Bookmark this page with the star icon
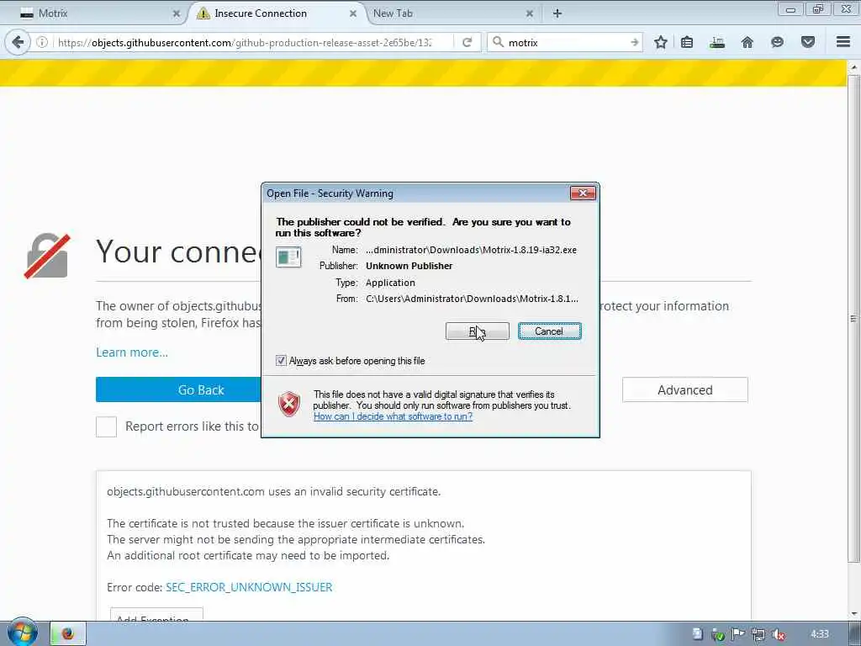This screenshot has width=861, height=646. point(661,42)
